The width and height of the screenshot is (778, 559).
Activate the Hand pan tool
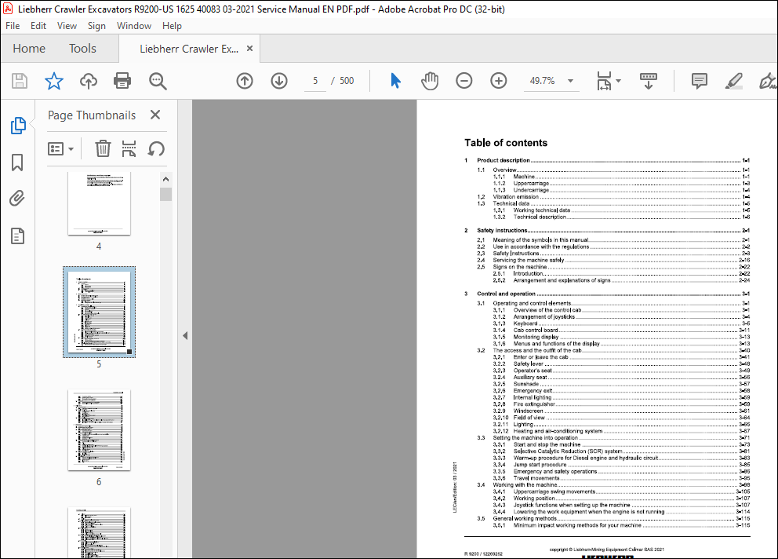tap(430, 81)
